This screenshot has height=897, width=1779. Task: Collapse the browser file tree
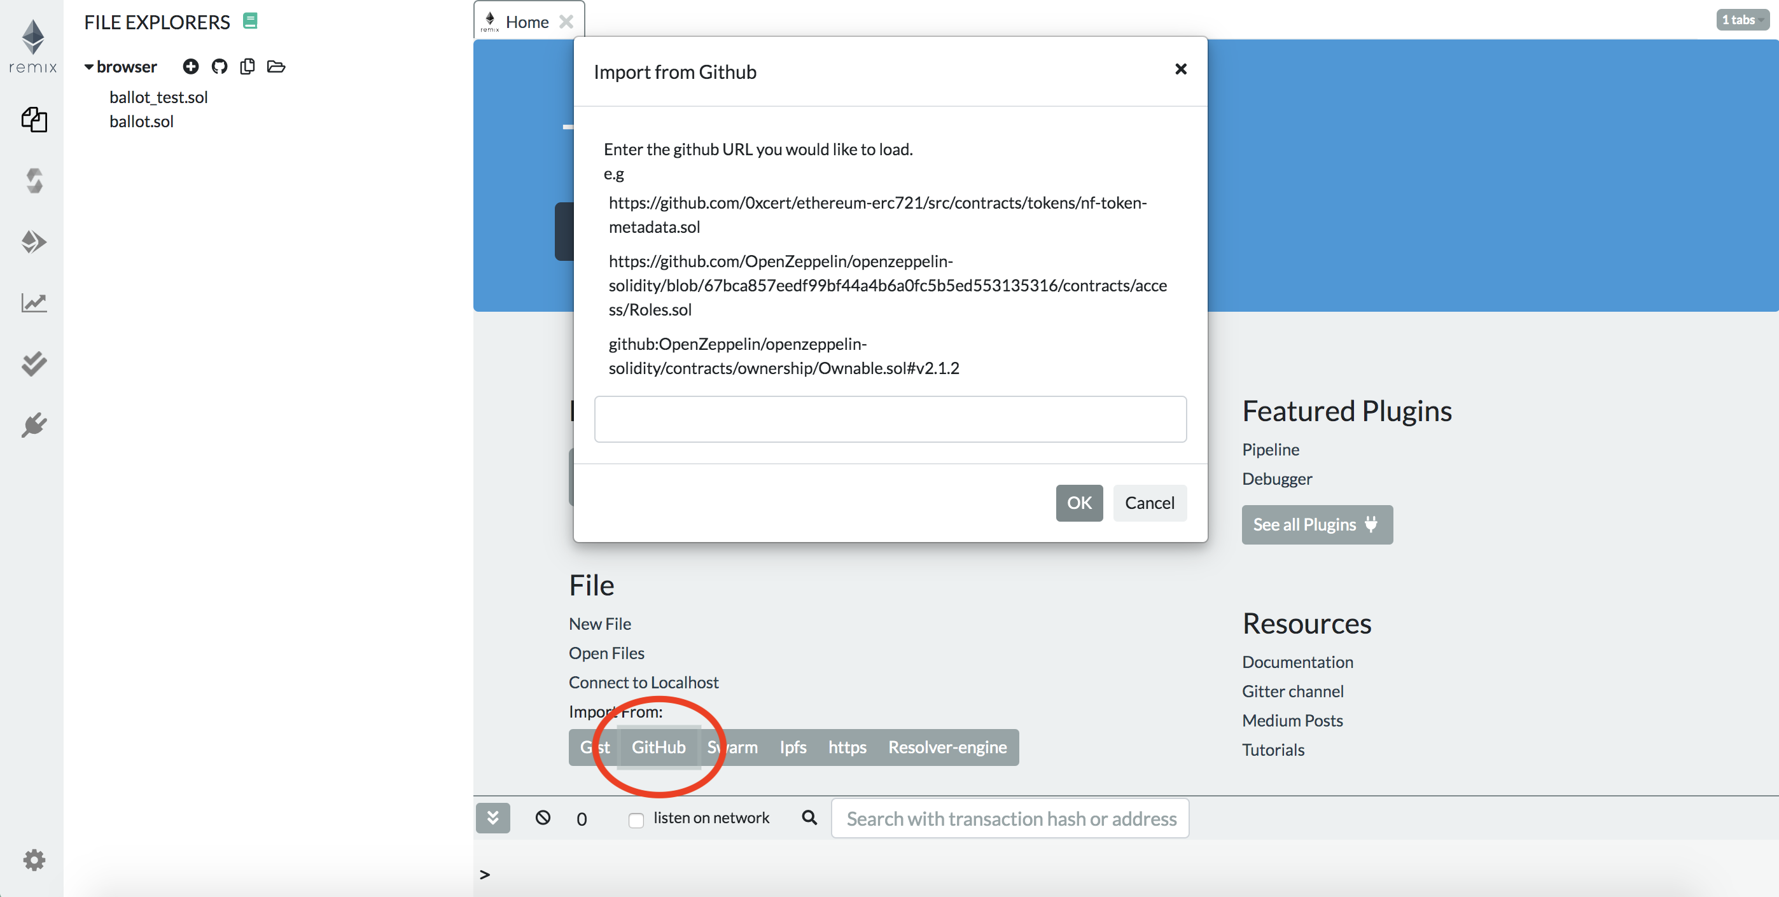pyautogui.click(x=89, y=67)
